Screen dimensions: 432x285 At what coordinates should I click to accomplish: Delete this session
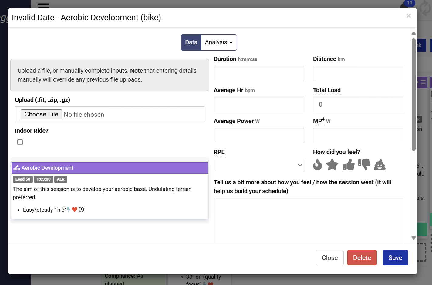click(x=362, y=258)
